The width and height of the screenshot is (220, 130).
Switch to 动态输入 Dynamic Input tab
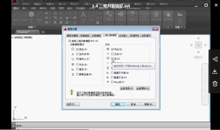click(x=123, y=36)
